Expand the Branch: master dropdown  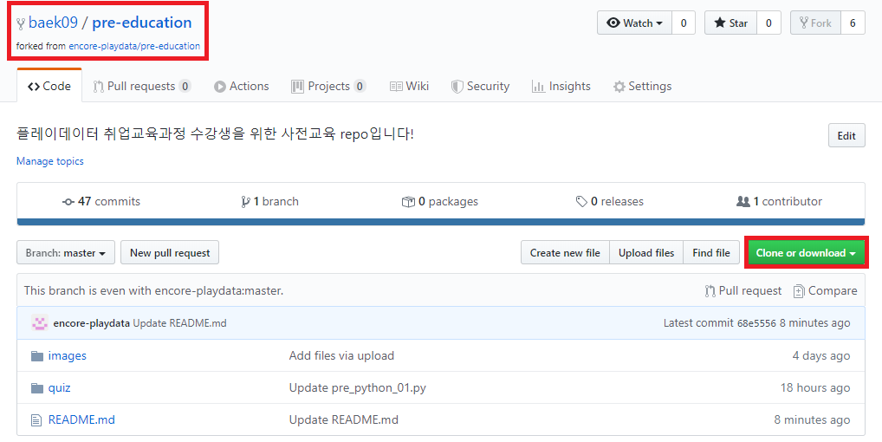tap(66, 253)
